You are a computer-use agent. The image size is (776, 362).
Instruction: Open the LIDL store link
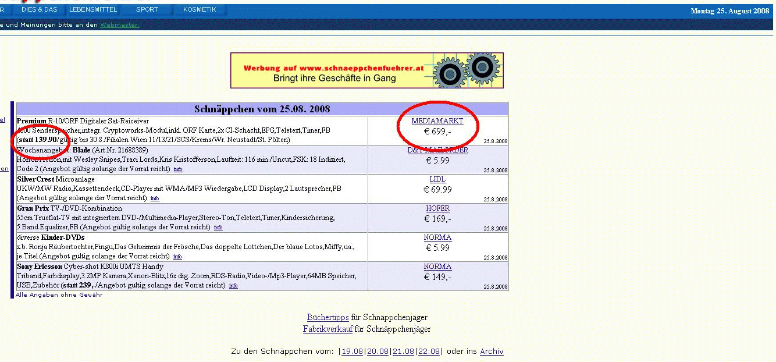[437, 179]
